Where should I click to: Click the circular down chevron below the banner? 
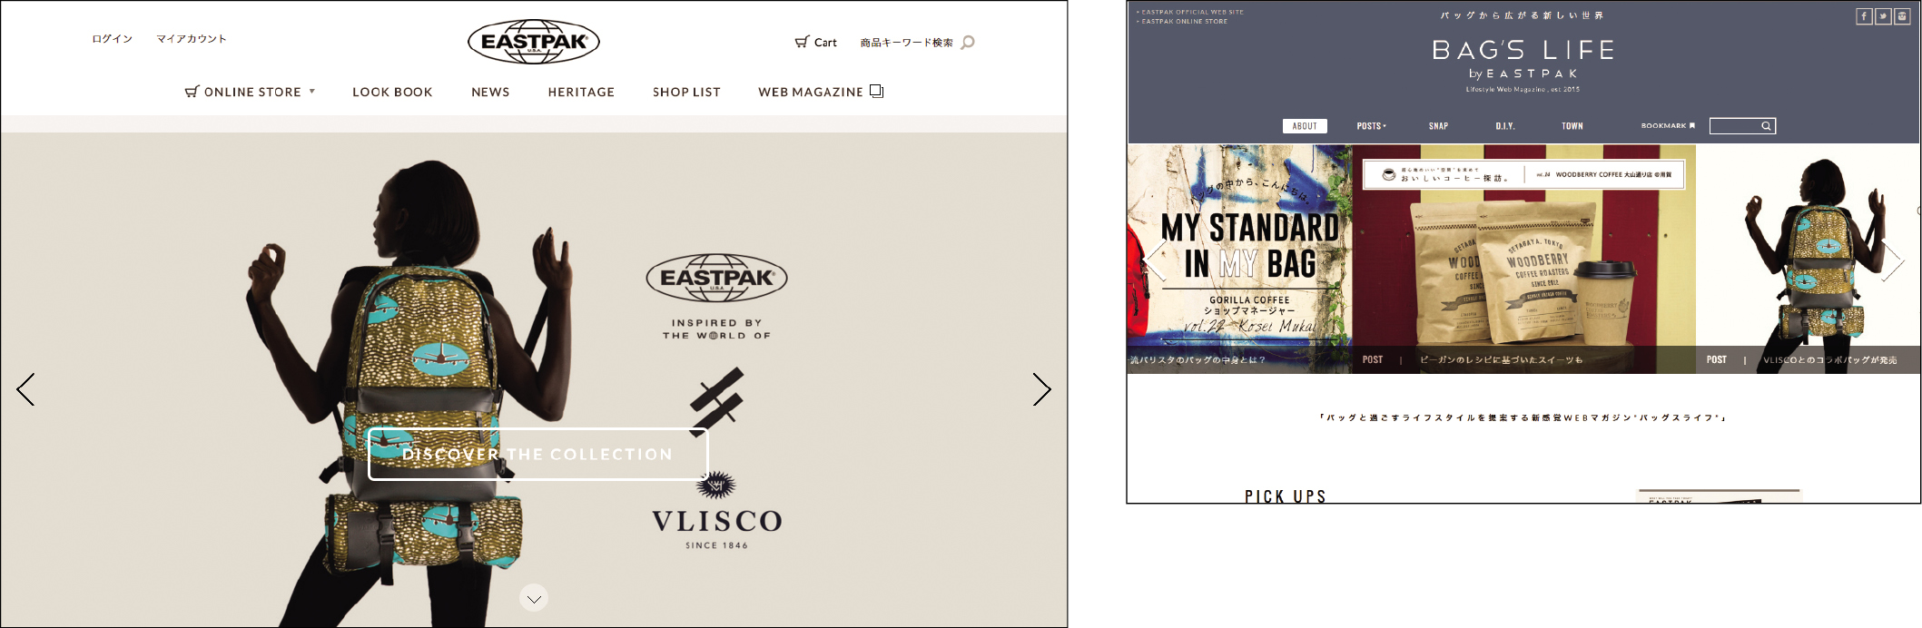tap(534, 598)
